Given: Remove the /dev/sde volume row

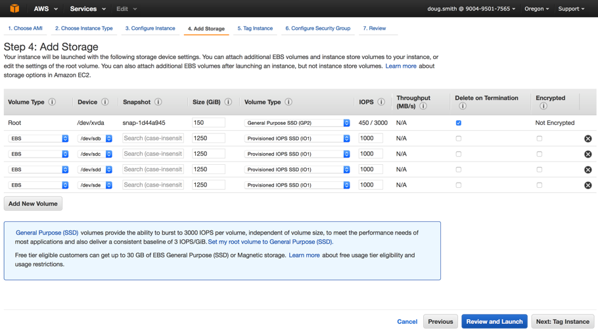Looking at the screenshot, I should (587, 185).
